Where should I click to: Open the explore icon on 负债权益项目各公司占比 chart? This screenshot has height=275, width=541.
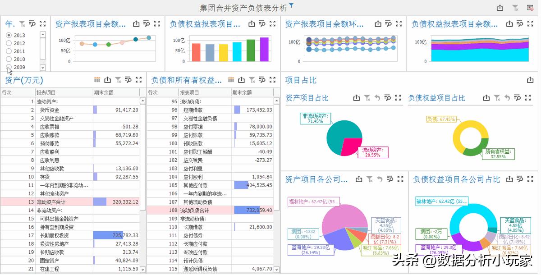point(519,179)
